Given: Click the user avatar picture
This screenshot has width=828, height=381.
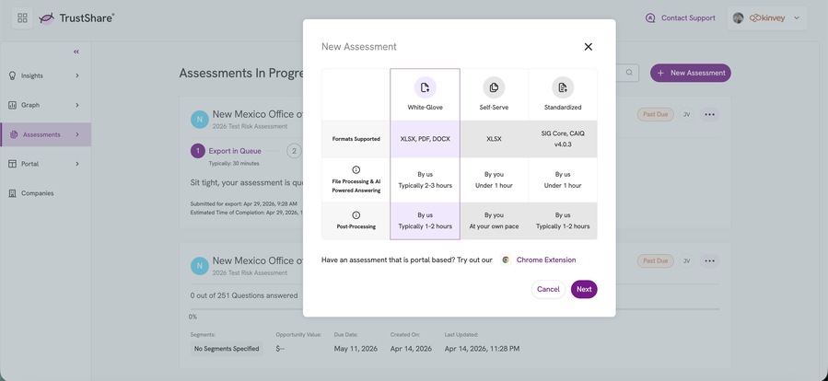Looking at the screenshot, I should pos(739,17).
